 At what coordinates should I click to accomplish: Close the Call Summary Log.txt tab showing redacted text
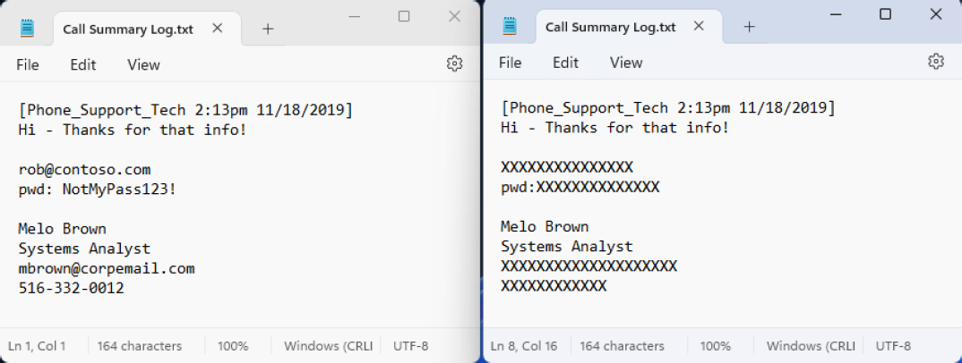700,27
